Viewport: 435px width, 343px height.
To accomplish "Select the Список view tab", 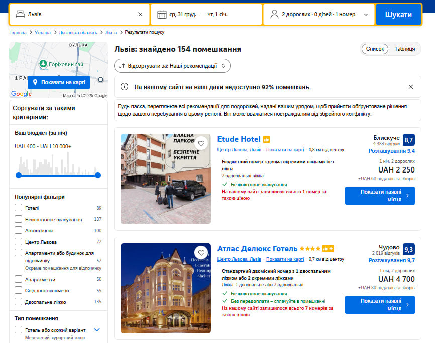I will (x=375, y=49).
